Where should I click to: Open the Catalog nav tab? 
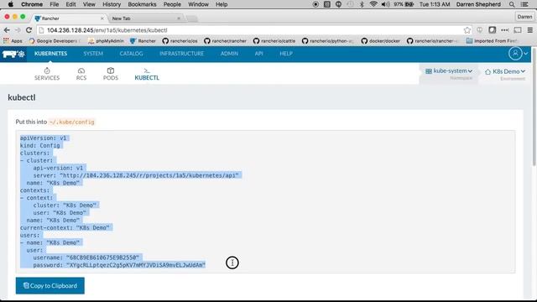[131, 54]
